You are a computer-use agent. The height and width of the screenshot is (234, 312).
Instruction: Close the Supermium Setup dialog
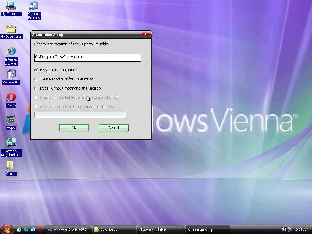coord(146,34)
